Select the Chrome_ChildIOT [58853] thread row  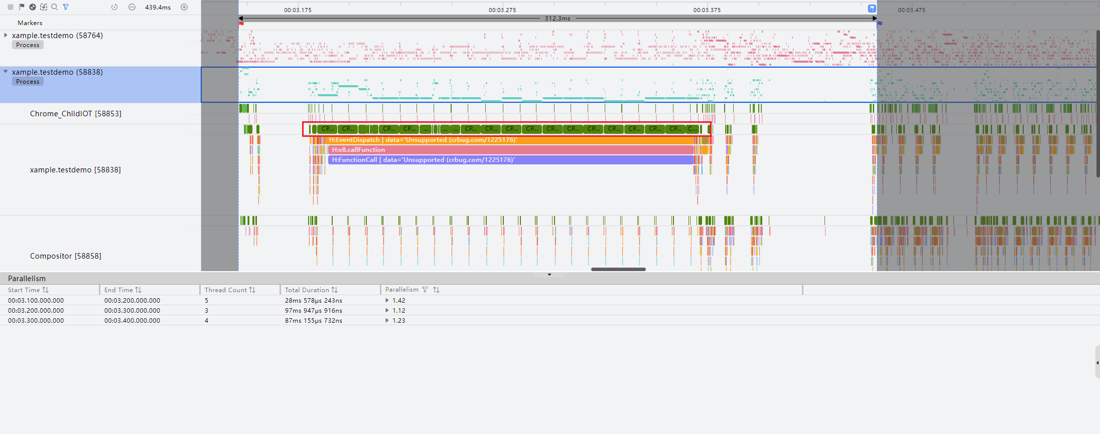coord(100,114)
